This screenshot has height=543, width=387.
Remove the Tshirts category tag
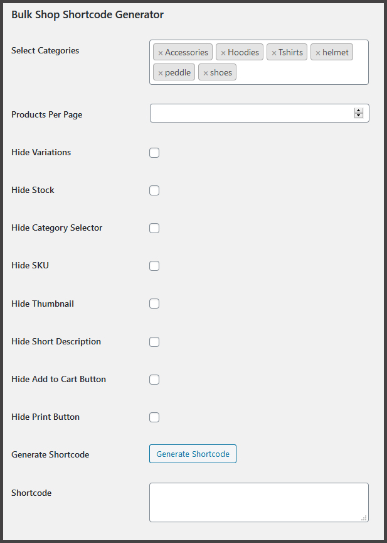(x=274, y=53)
